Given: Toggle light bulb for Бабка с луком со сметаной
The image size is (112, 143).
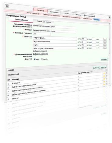Looking at the screenshot, I should coord(104,82).
